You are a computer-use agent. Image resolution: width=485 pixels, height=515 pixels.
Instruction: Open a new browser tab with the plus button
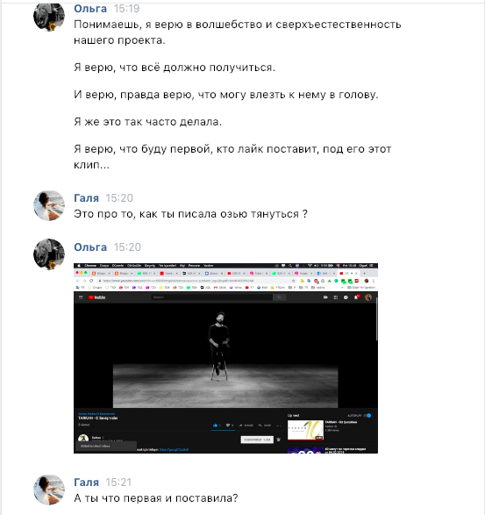[364, 273]
